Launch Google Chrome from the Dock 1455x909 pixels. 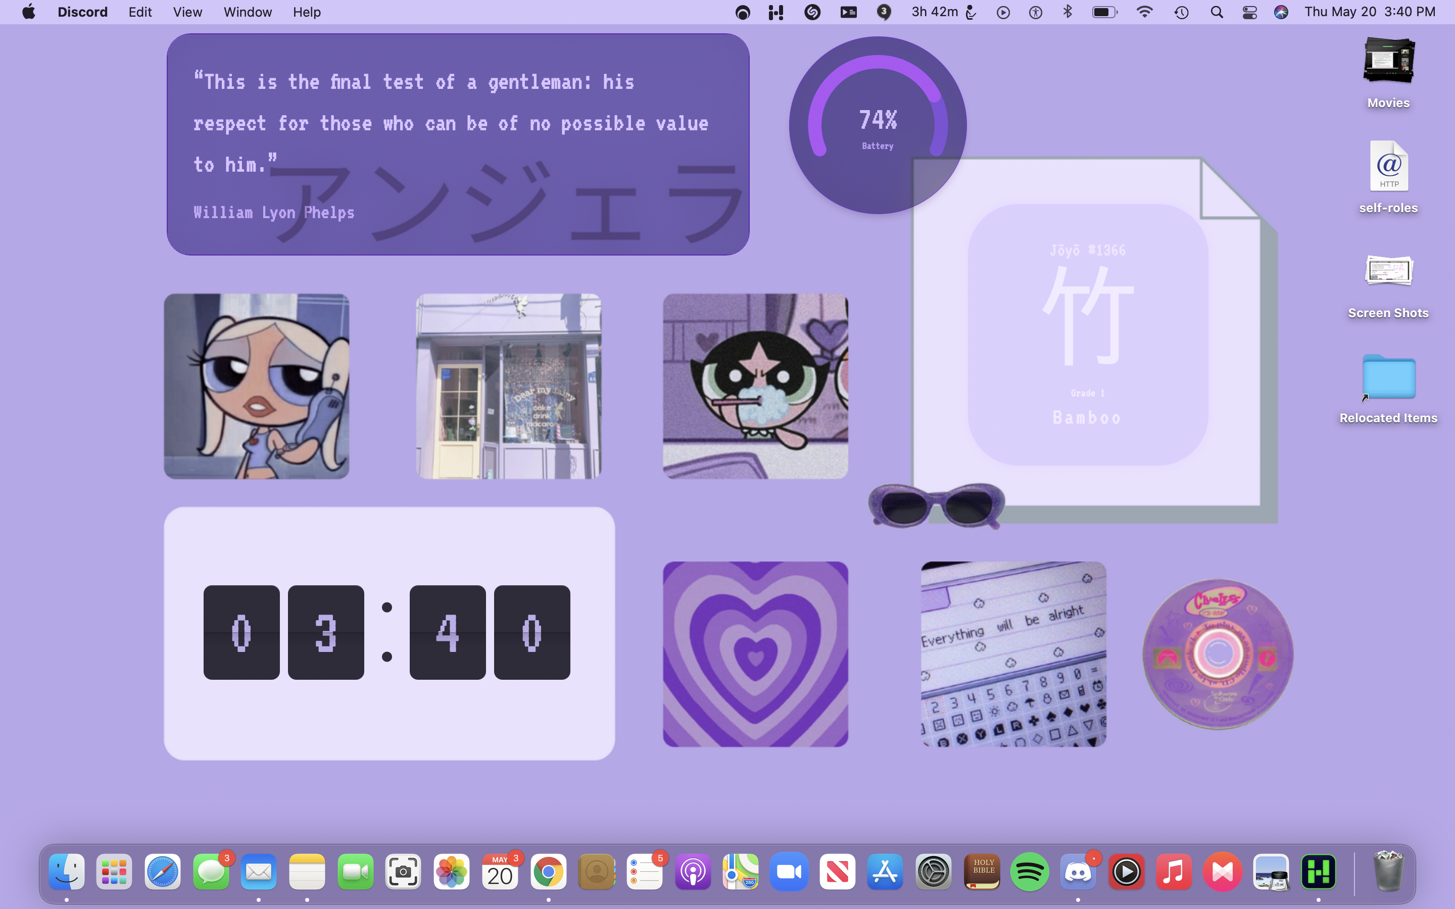[x=548, y=872]
